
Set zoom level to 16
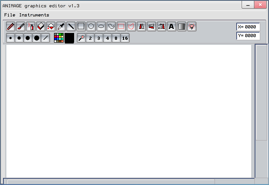pos(125,38)
